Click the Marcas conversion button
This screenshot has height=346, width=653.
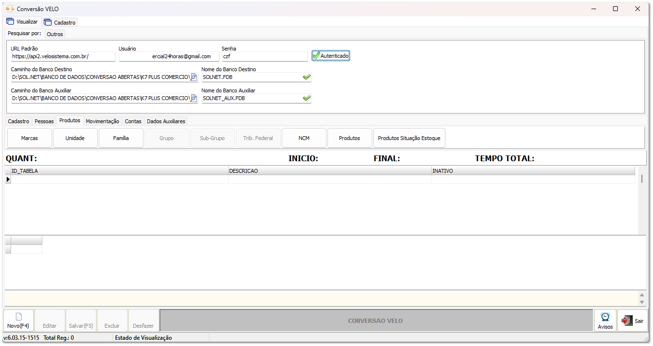pyautogui.click(x=29, y=138)
